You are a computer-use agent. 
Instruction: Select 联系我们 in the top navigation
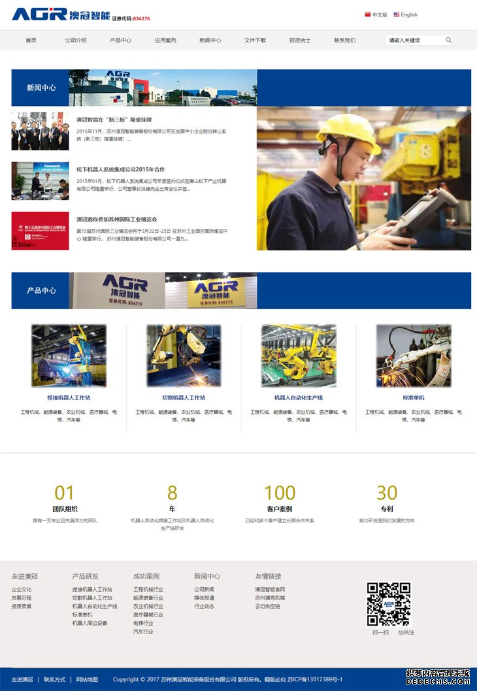click(344, 41)
